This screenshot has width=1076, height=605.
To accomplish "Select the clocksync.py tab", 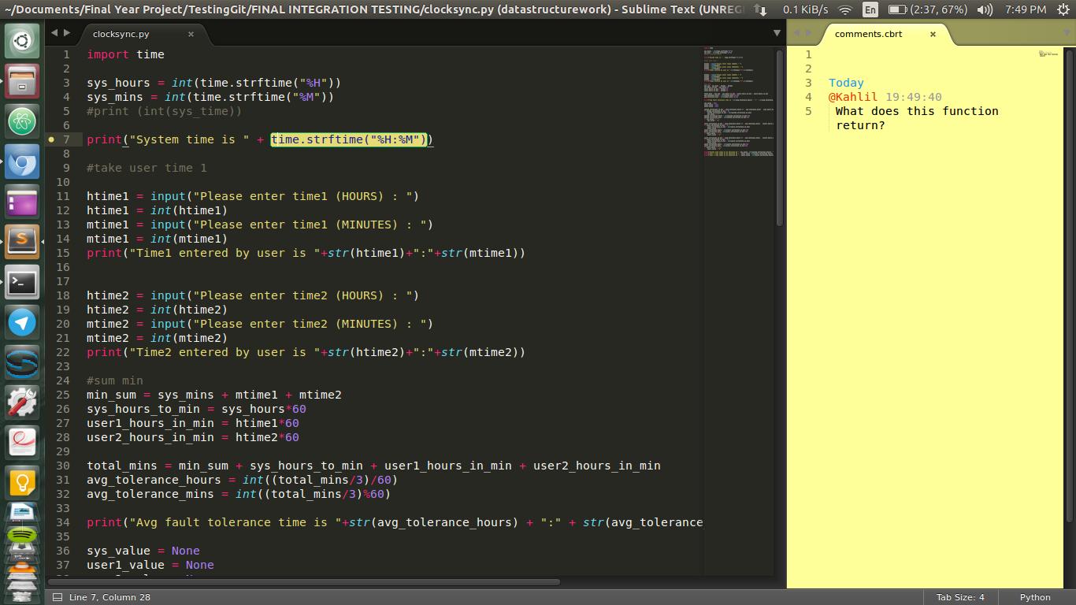I will pyautogui.click(x=121, y=34).
